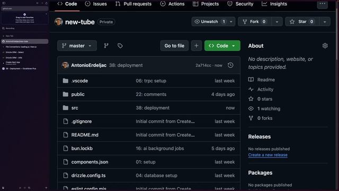Go to the Projects tab
This screenshot has width=339, height=191.
click(x=206, y=4)
